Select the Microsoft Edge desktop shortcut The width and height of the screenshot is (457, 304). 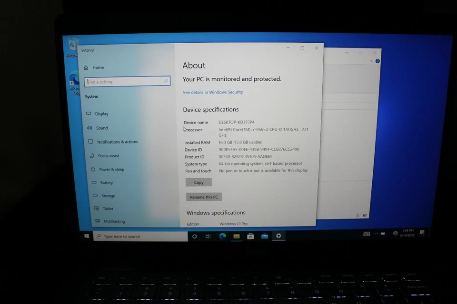click(74, 84)
